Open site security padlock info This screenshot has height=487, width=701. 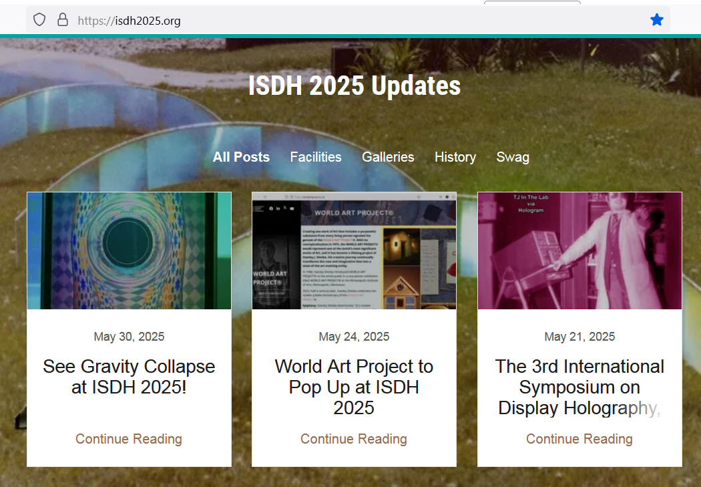coord(63,19)
